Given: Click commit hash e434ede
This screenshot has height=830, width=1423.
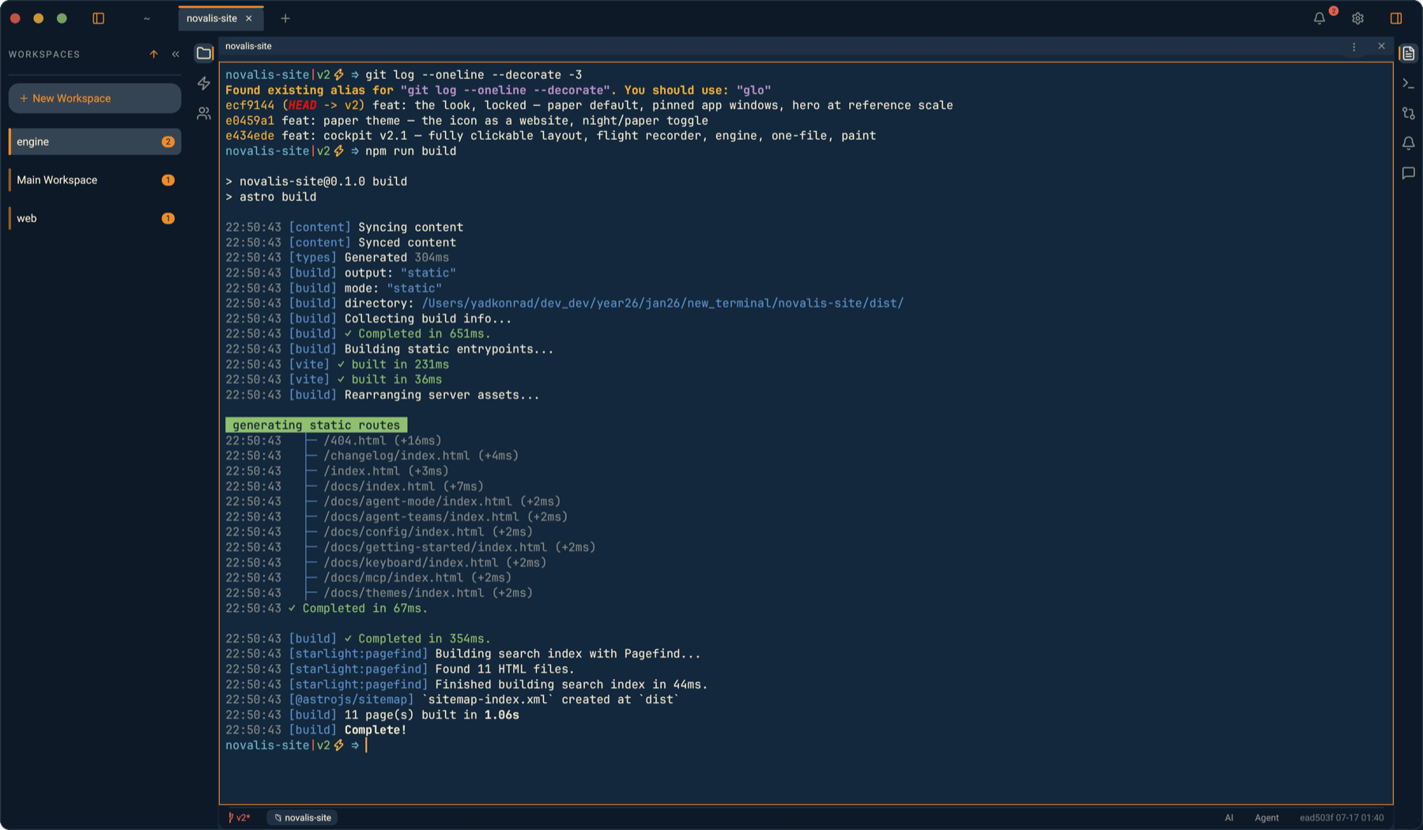Looking at the screenshot, I should pos(250,136).
